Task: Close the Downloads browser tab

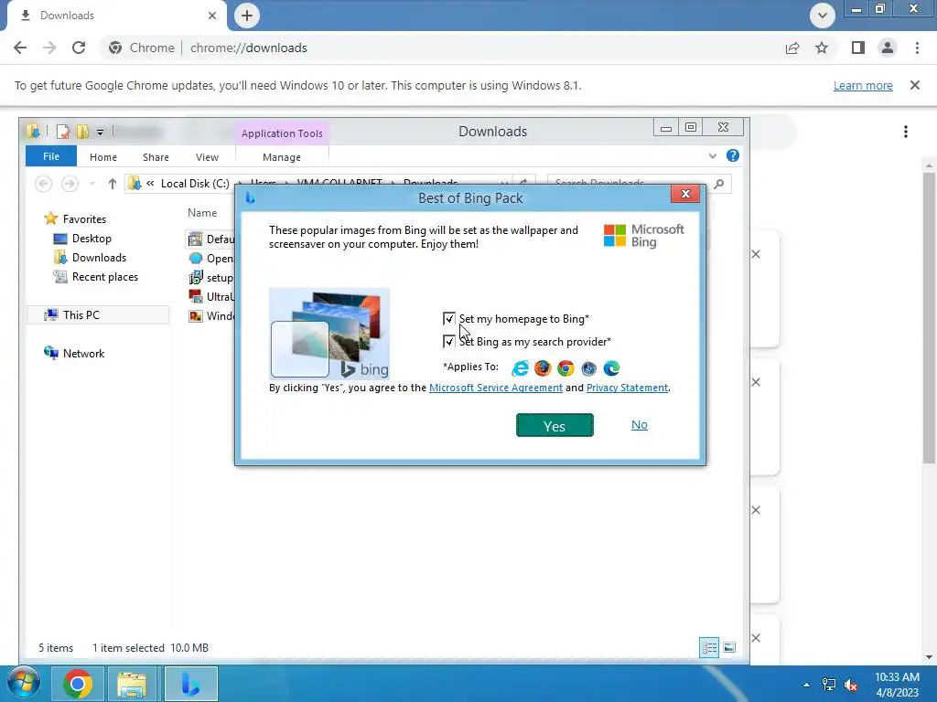Action: click(211, 16)
